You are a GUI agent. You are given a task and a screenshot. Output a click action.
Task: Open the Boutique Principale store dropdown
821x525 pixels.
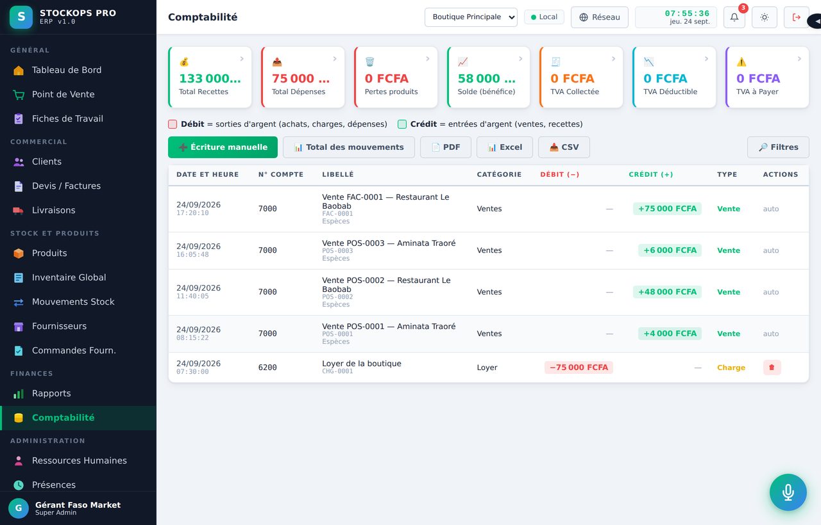[x=471, y=17]
